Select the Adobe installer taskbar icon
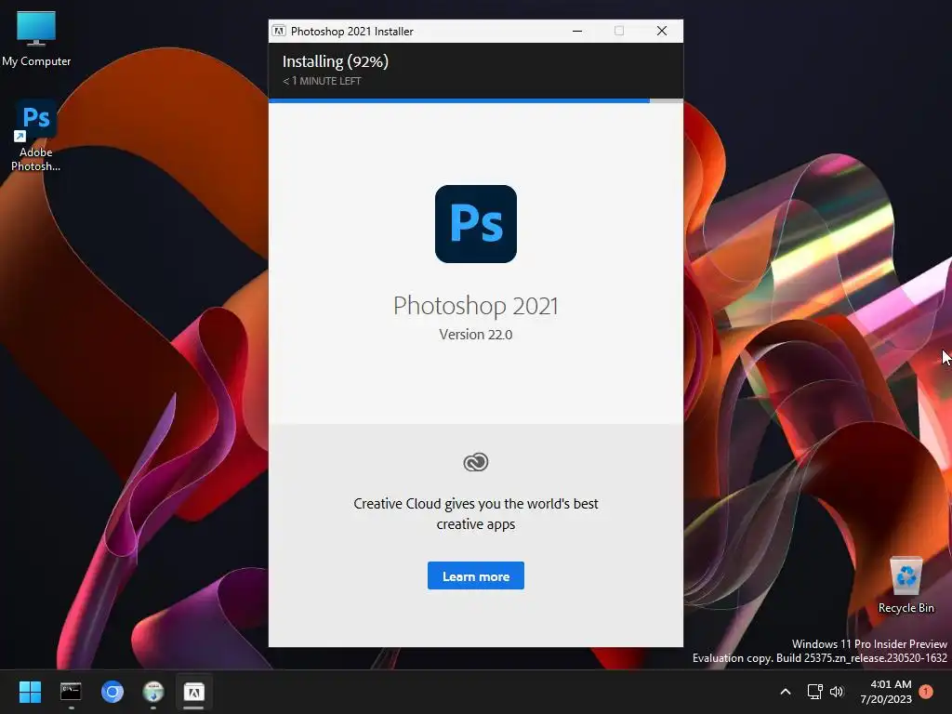 click(x=193, y=692)
